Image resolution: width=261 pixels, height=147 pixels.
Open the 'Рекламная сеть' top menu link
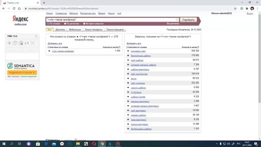click(x=88, y=13)
